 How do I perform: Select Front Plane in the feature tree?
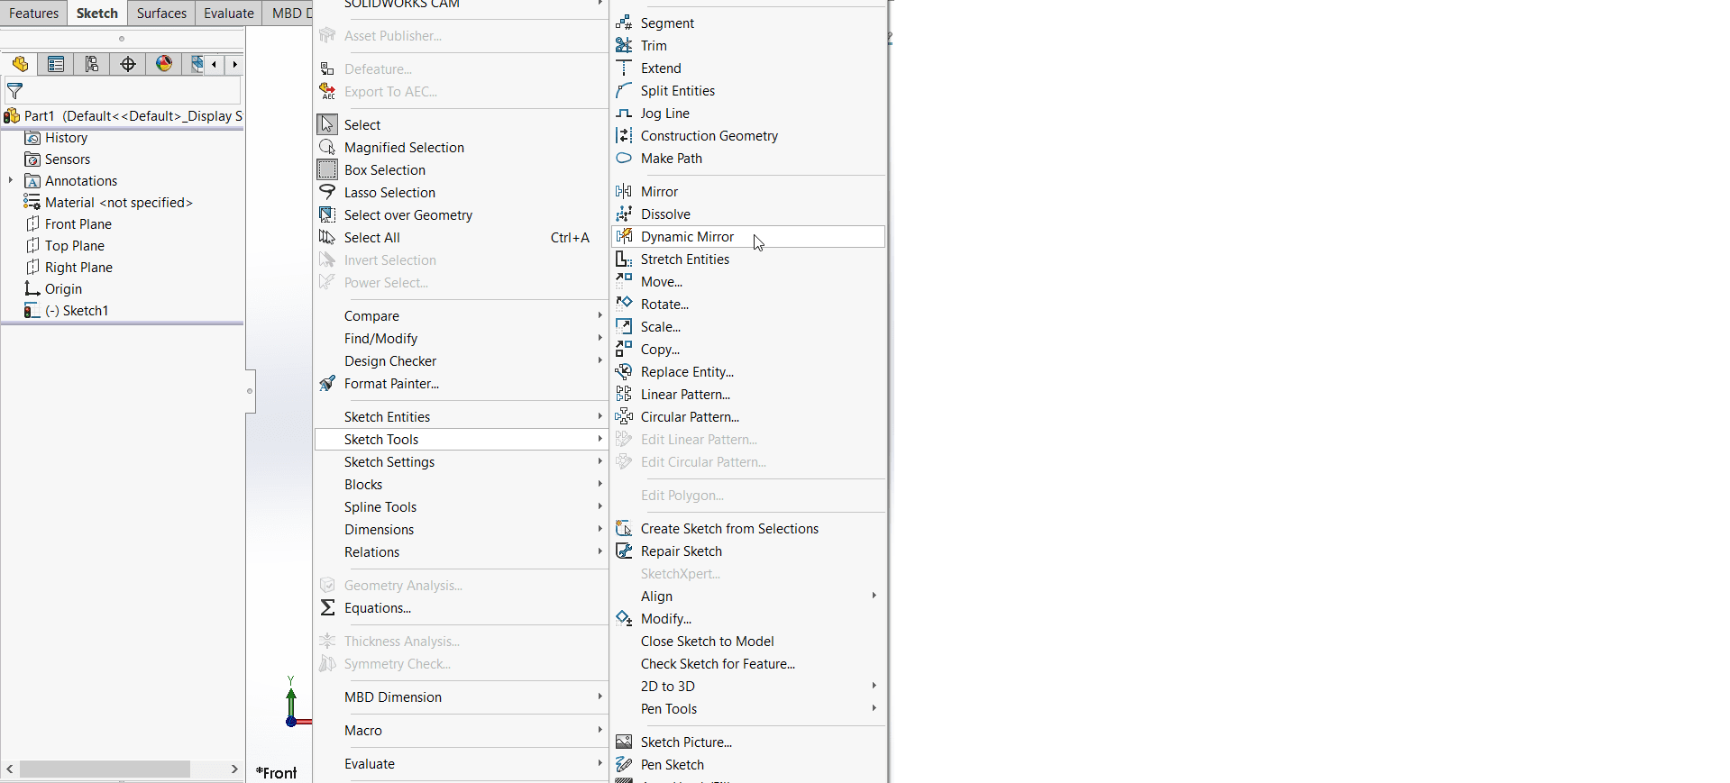[x=78, y=224]
